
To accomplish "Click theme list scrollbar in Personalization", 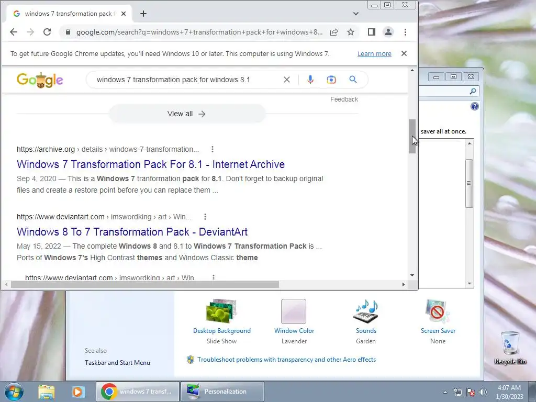I will 470,183.
